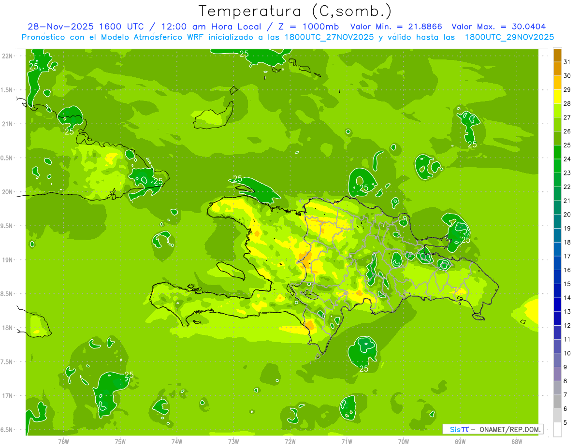Click the blue swatch between 16 and 17
The width and height of the screenshot is (580, 448).
coord(557,263)
